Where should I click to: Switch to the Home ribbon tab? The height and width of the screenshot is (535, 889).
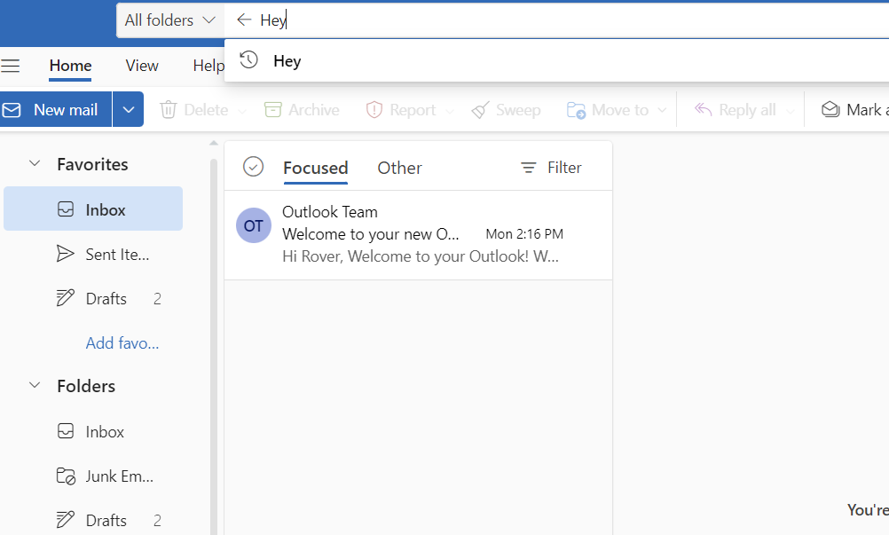coord(70,66)
